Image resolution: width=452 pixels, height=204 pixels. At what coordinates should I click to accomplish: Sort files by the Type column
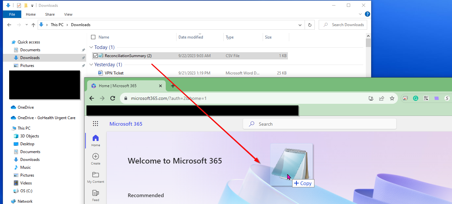click(x=230, y=37)
